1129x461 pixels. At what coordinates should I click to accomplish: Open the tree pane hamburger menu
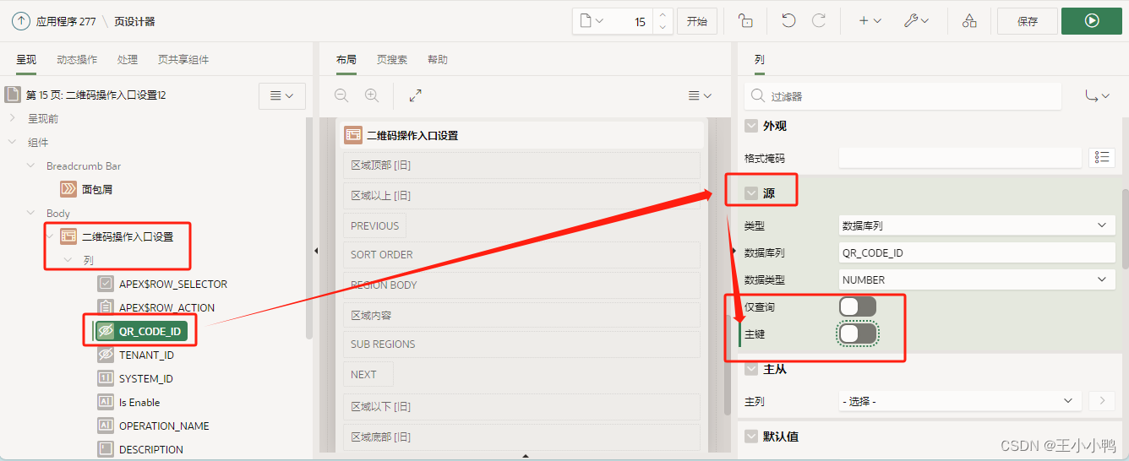[281, 96]
